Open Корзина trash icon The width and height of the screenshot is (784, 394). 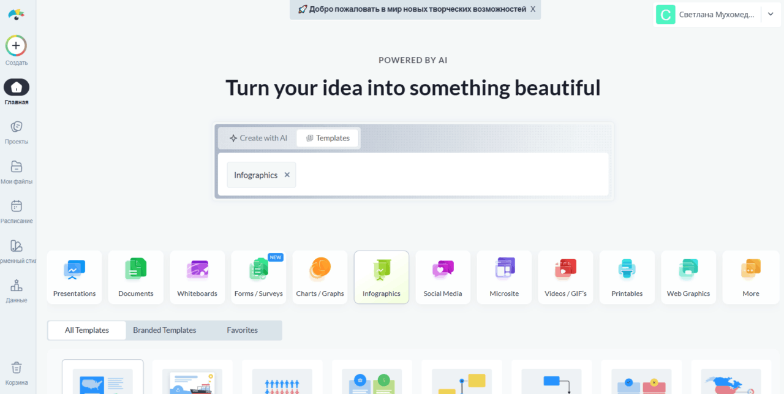point(17,368)
